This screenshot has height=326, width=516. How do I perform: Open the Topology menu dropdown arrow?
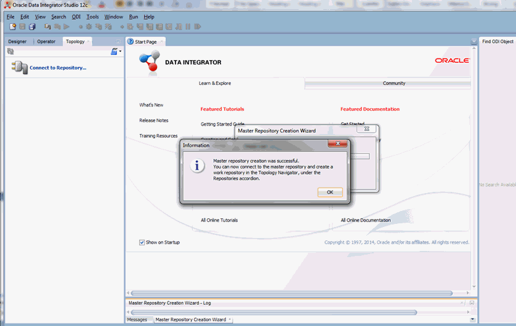pyautogui.click(x=120, y=51)
